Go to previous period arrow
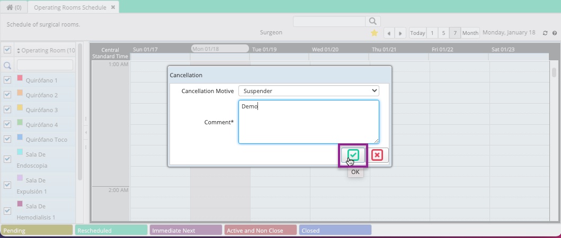This screenshot has height=238, width=561. (389, 33)
